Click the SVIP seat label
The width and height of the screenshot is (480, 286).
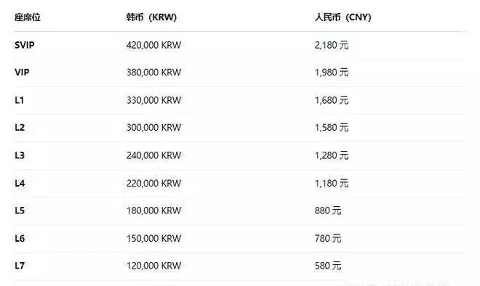[25, 45]
